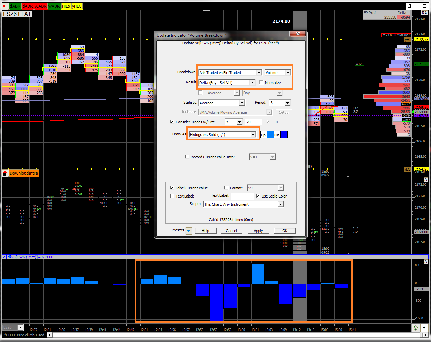Click the trade size value field showing 20
Viewport: 431px width, 342px height.
(x=253, y=122)
